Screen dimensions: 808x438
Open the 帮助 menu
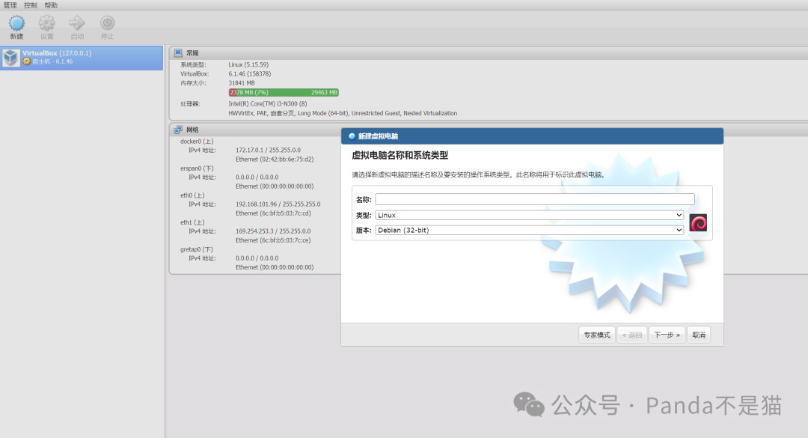click(x=51, y=5)
